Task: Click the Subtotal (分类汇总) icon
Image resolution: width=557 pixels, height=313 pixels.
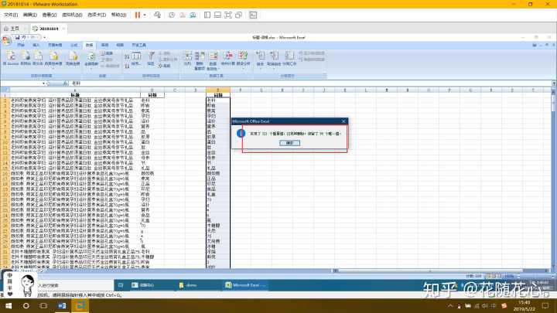Action: pyautogui.click(x=289, y=59)
